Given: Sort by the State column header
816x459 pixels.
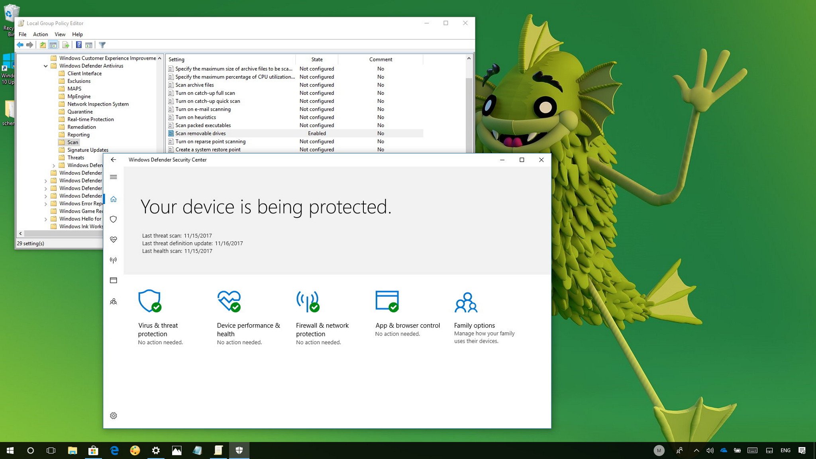Looking at the screenshot, I should pos(317,59).
